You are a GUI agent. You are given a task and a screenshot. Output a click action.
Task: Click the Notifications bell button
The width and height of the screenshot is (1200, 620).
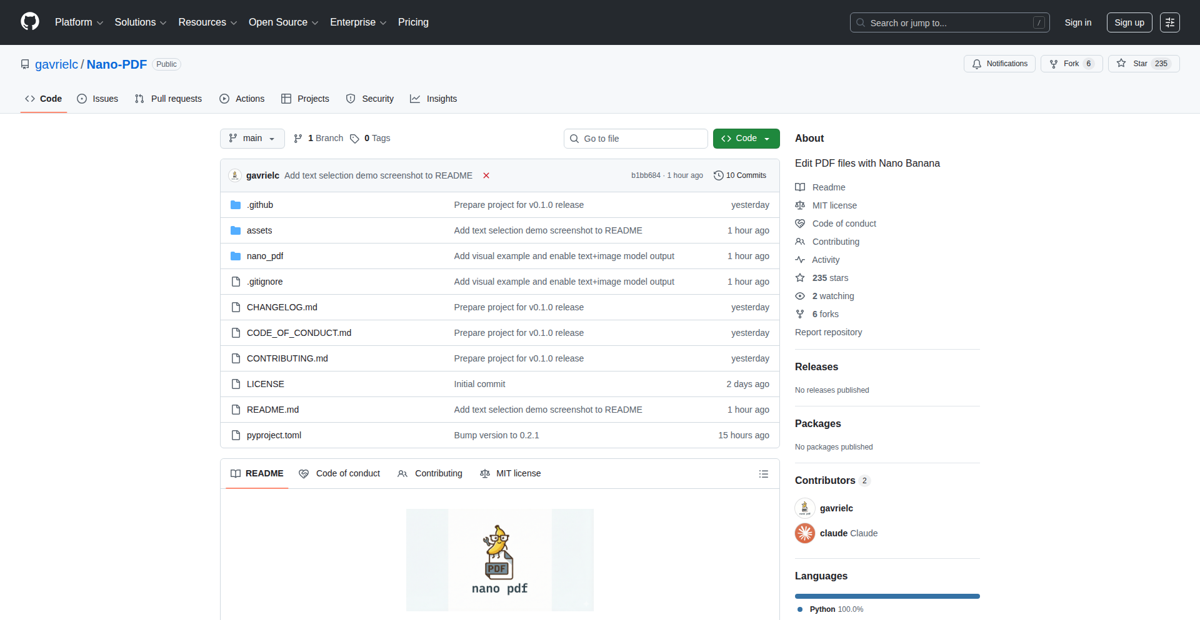click(999, 64)
